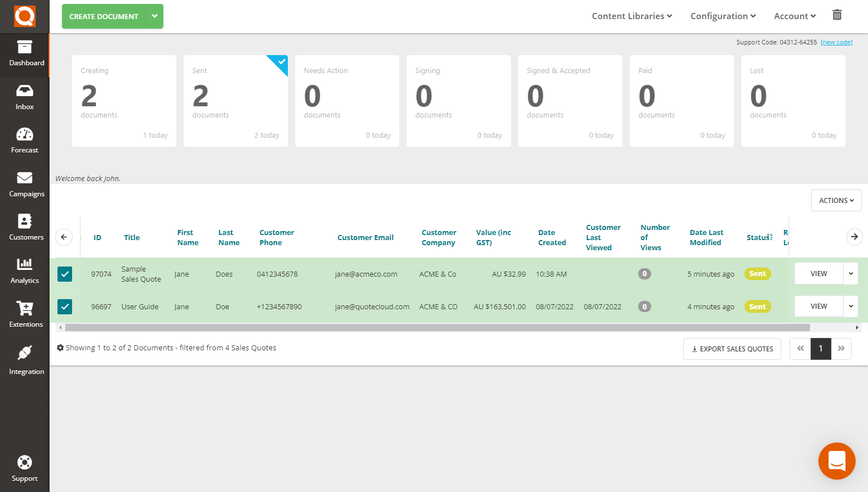This screenshot has width=868, height=492.
Task: Open the Configuration menu
Action: click(723, 16)
